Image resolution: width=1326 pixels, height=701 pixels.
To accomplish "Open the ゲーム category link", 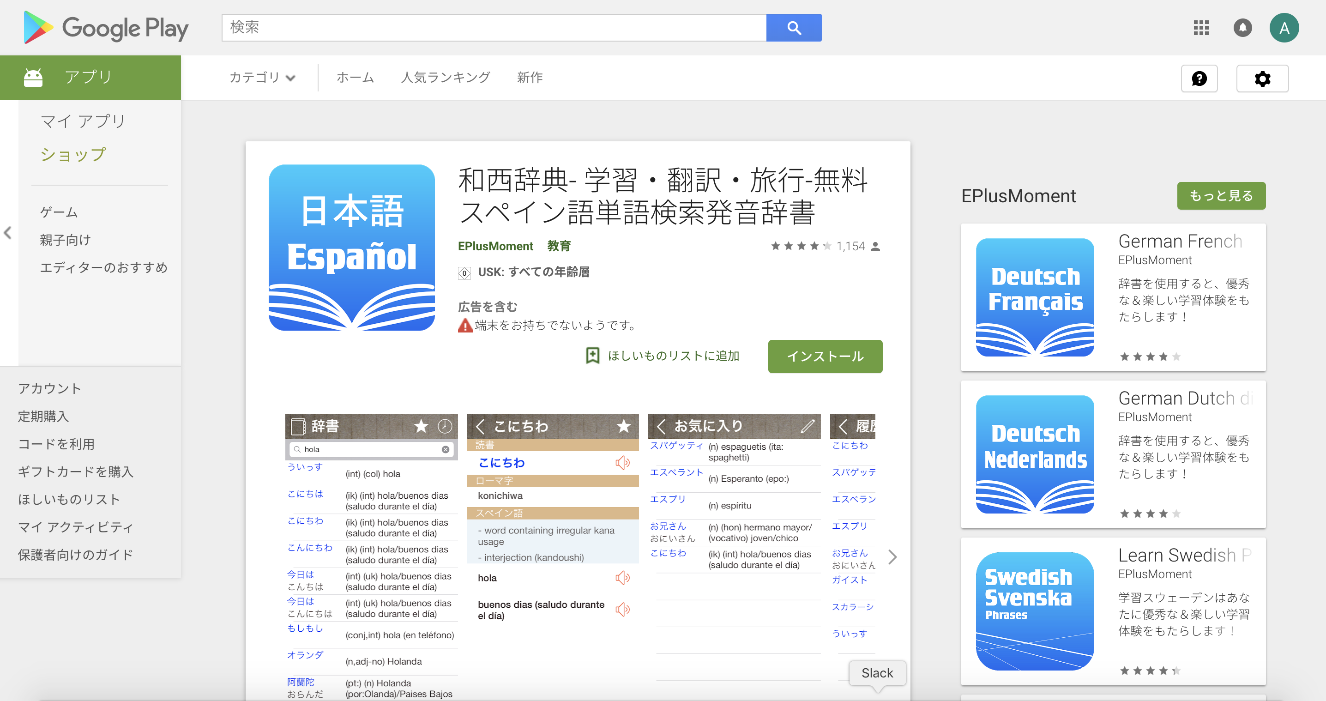I will (59, 212).
